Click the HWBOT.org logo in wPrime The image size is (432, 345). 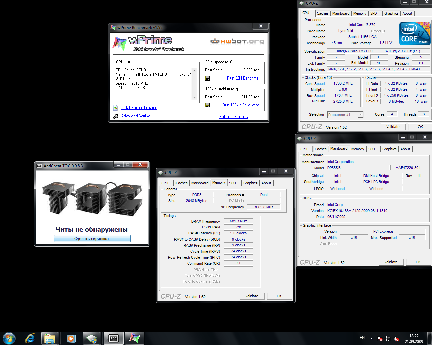point(237,41)
